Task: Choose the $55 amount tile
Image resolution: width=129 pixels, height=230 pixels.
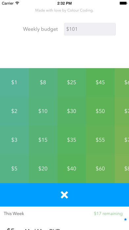Action: (x=100, y=140)
